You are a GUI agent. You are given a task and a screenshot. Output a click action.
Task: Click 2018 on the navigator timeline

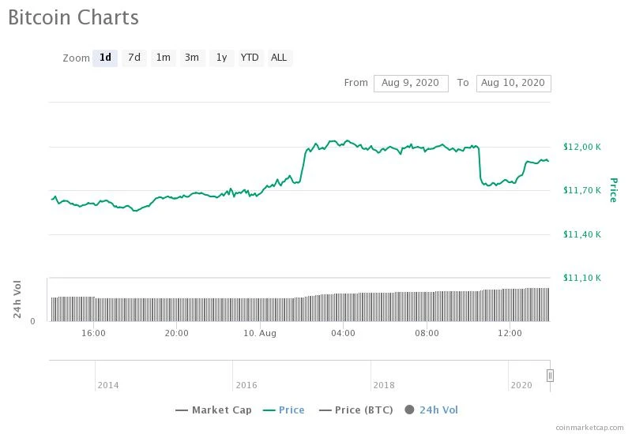(384, 385)
